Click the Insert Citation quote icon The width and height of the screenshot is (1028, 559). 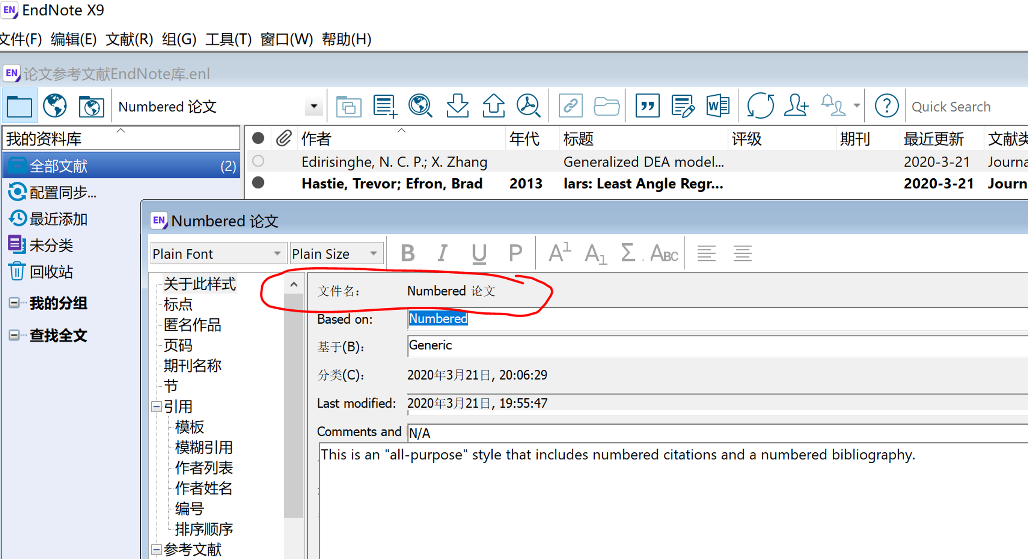tap(647, 106)
